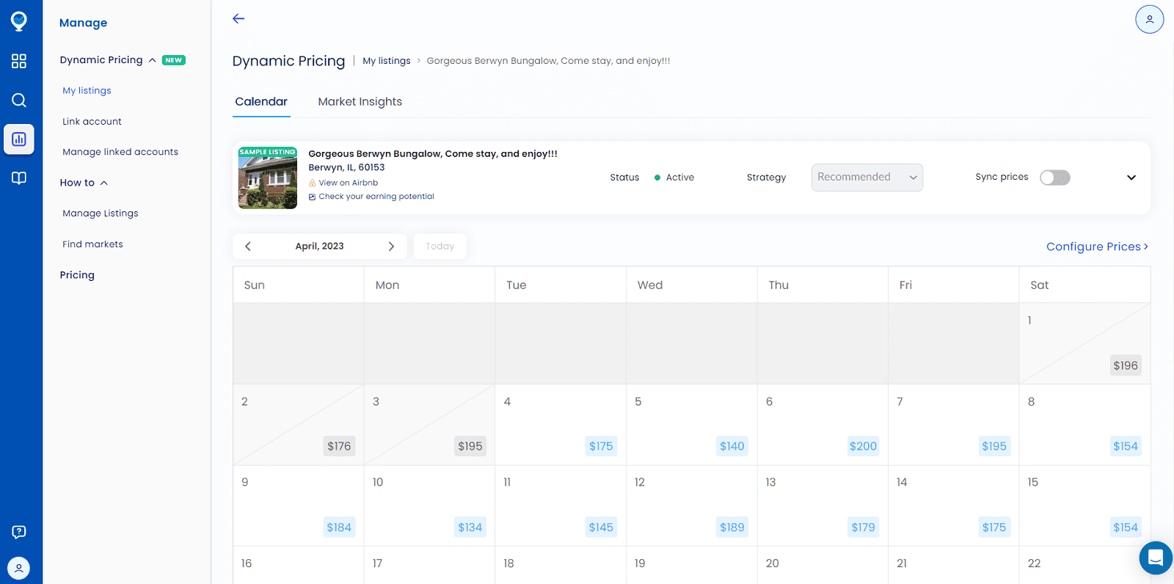Click the help question bubble icon
The height and width of the screenshot is (584, 1174).
(x=19, y=532)
